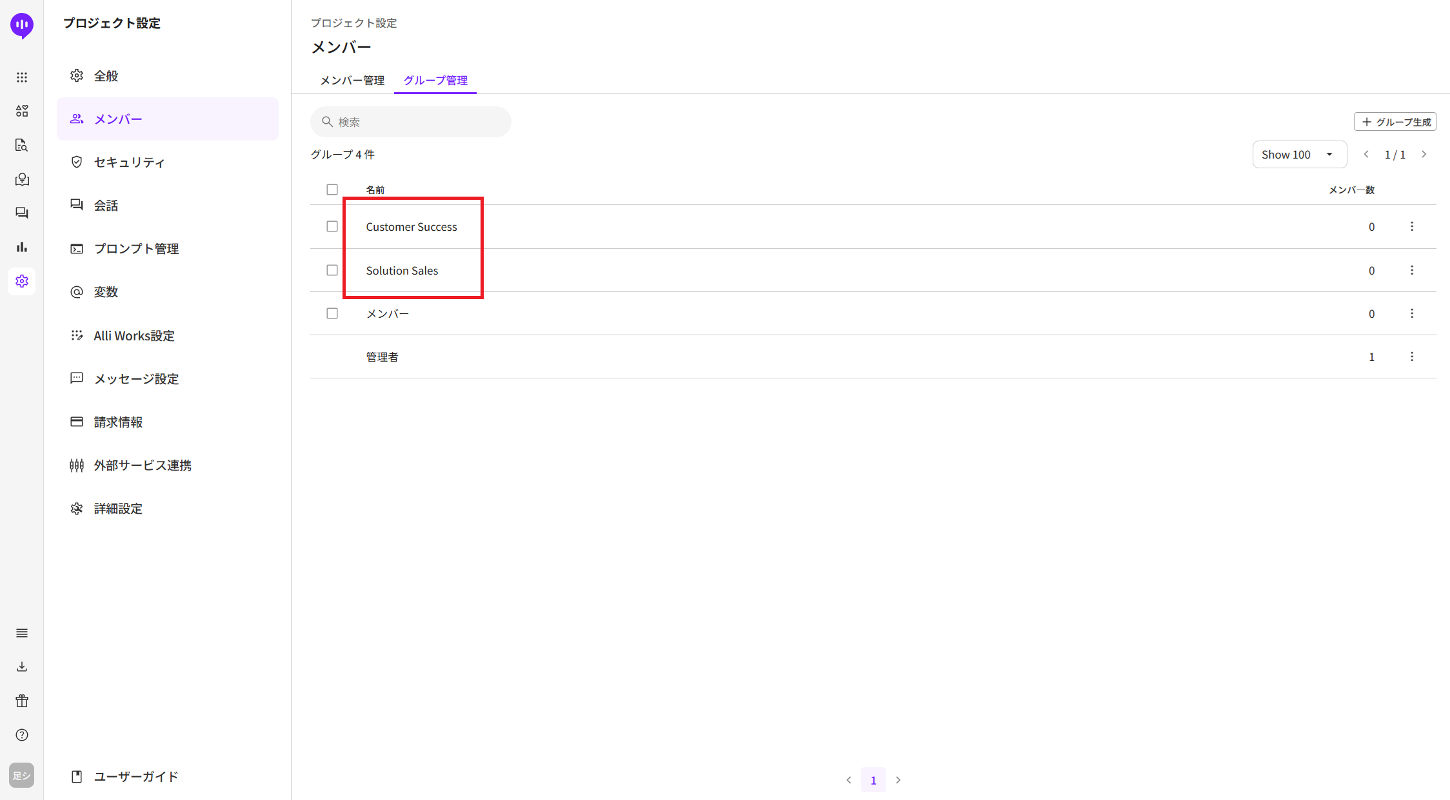The width and height of the screenshot is (1450, 800).
Task: Expand the Show 100 dropdown
Action: (1299, 155)
